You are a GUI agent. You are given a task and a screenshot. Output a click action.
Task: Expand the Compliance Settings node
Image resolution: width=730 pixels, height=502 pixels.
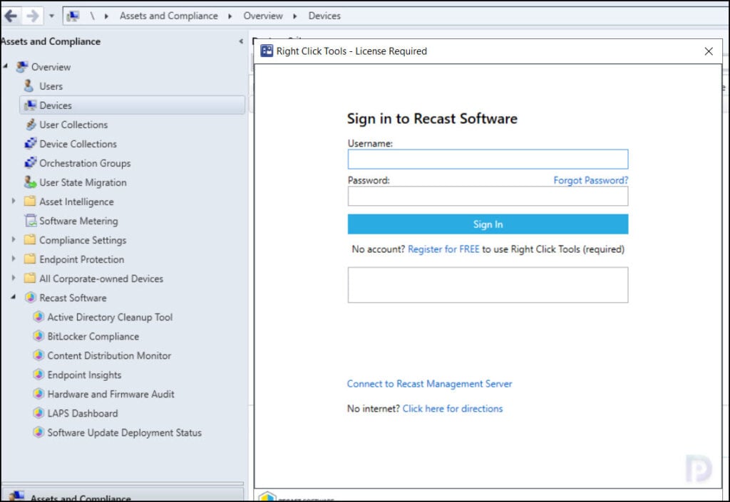14,239
